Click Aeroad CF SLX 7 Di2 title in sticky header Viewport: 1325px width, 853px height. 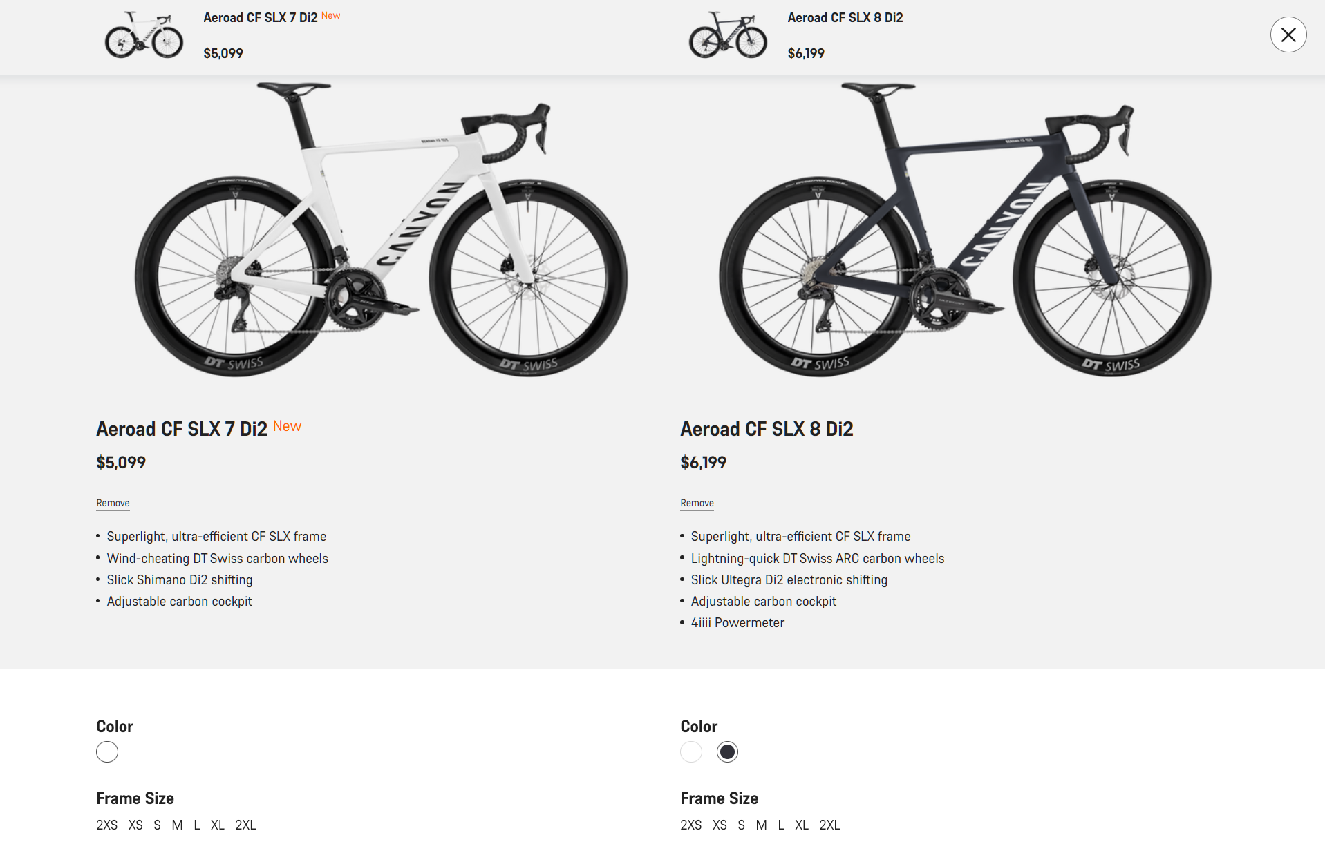click(x=260, y=18)
